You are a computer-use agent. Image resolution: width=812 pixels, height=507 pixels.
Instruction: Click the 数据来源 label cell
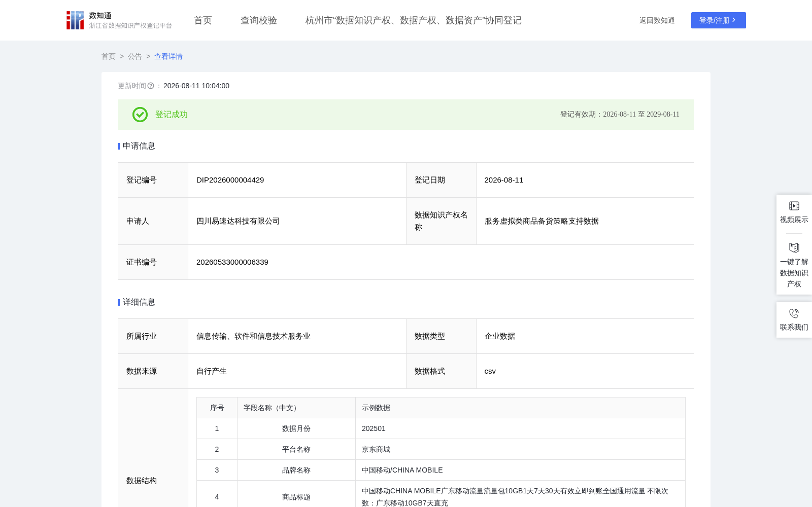(153, 371)
